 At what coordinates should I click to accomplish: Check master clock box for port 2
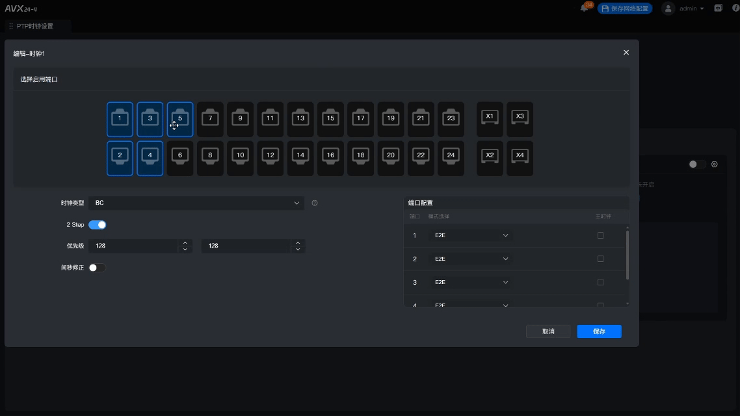(x=600, y=259)
